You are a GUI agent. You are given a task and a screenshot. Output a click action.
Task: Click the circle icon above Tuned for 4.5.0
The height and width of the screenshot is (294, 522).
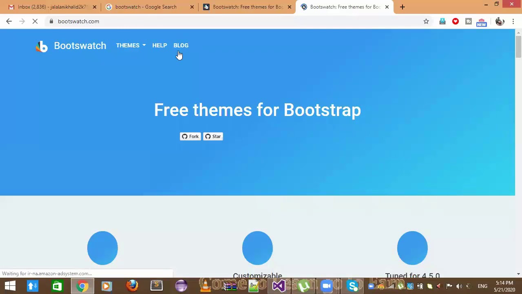point(412,248)
